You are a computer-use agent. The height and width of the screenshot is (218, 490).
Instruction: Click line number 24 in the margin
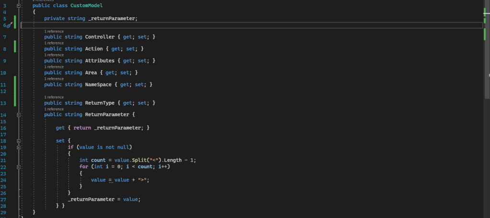tap(4, 180)
